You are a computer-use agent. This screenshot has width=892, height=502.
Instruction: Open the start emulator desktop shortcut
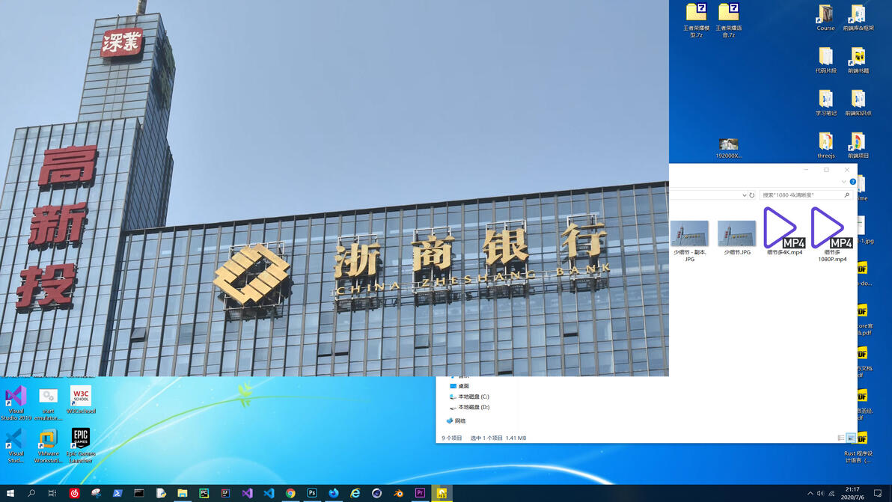[49, 403]
